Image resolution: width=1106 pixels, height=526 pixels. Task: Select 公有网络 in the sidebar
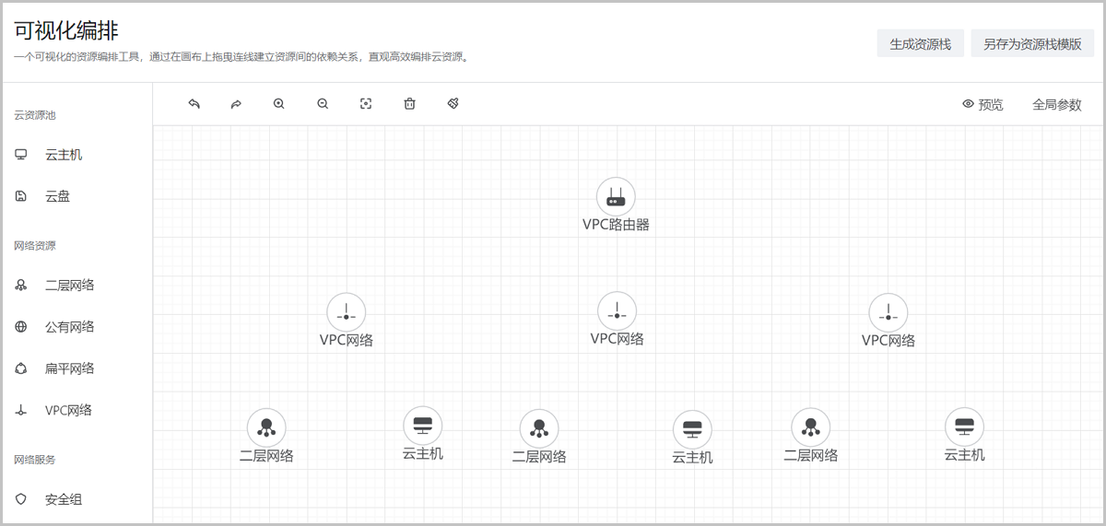(69, 327)
